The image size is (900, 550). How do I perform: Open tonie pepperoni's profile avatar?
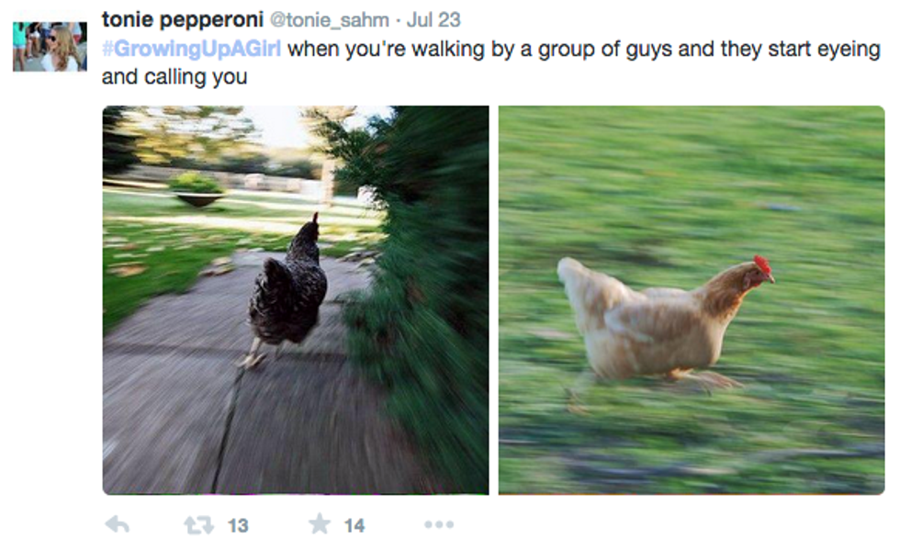pyautogui.click(x=50, y=47)
